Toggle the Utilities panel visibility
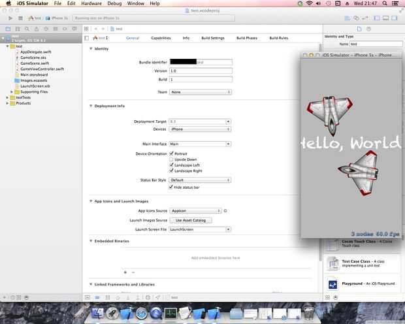Screen dimensions: 405x324 [x=395, y=18]
